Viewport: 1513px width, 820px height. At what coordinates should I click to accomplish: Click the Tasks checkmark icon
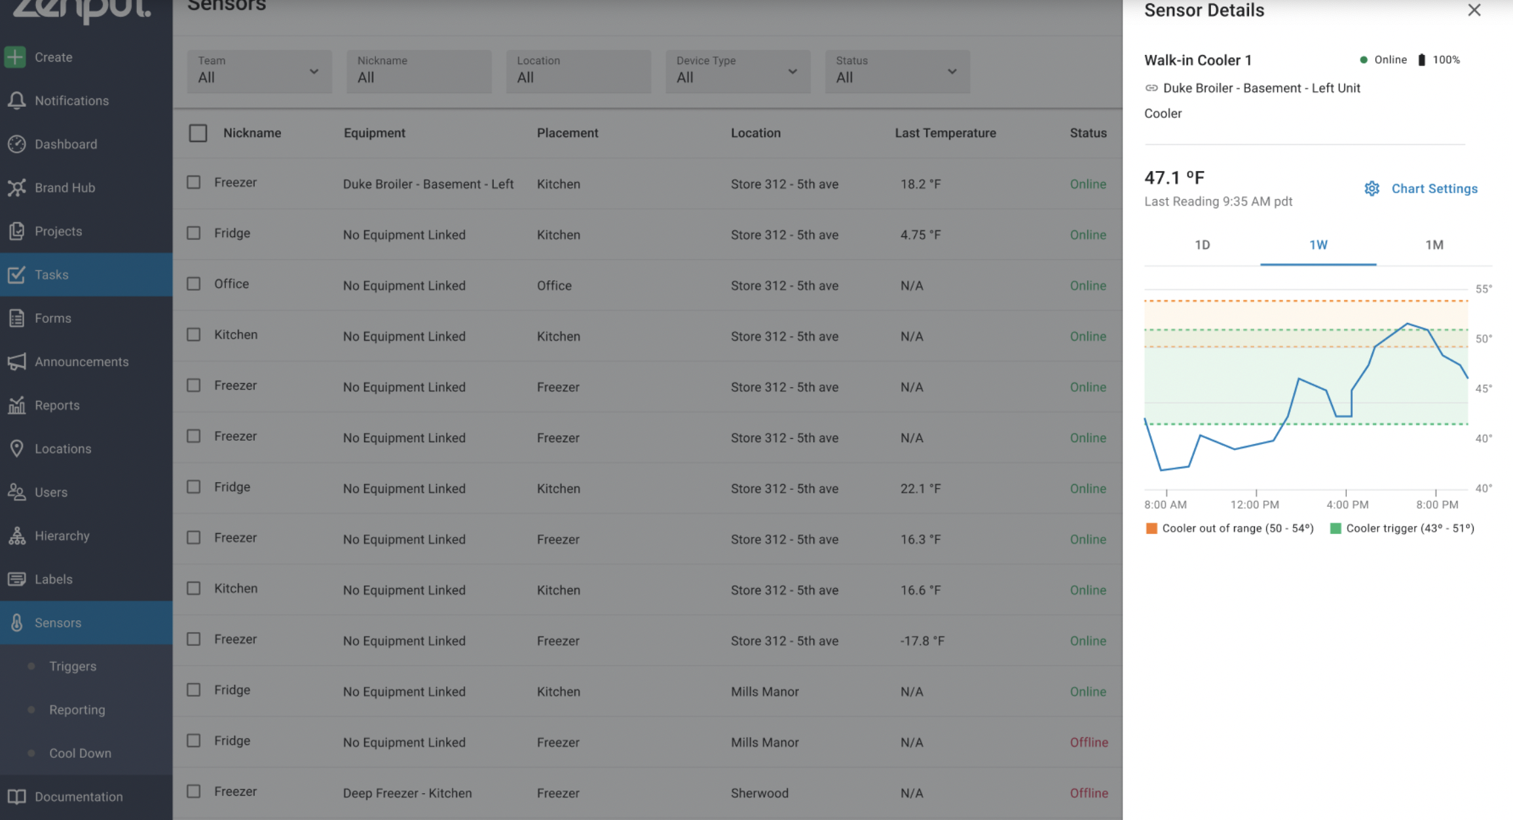tap(16, 274)
